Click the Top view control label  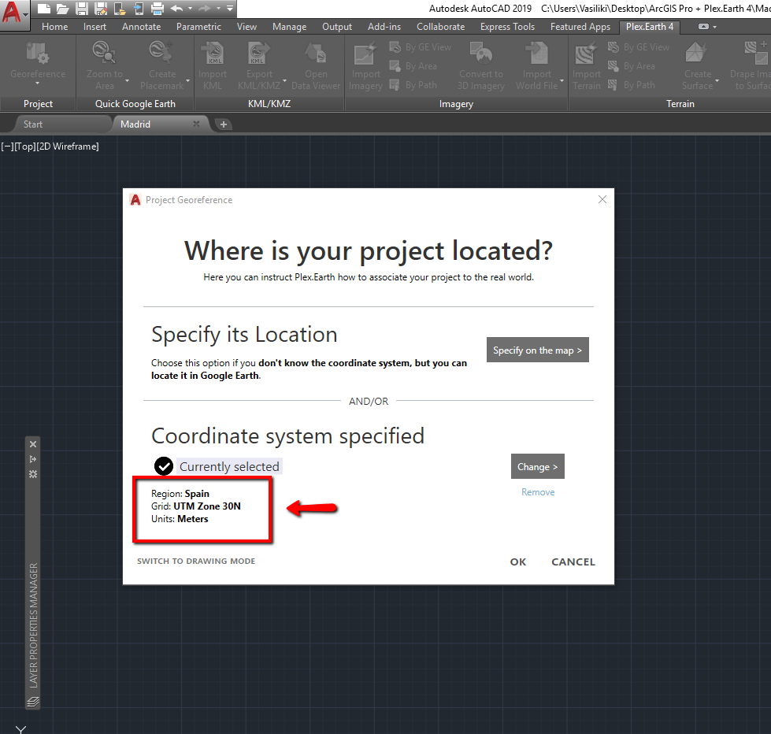coord(25,146)
